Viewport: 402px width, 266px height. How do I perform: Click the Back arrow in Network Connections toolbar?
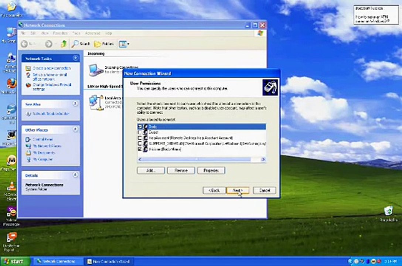click(24, 44)
